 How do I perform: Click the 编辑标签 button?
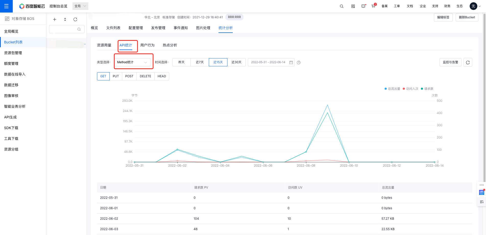[443, 17]
